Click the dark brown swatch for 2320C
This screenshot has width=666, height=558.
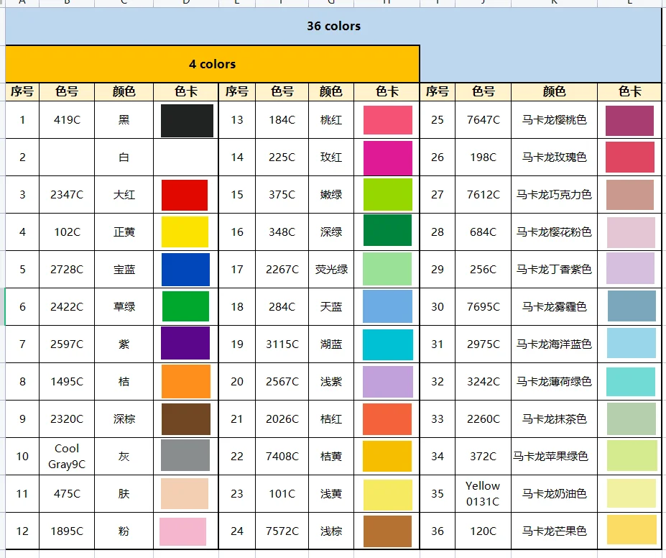tap(186, 419)
